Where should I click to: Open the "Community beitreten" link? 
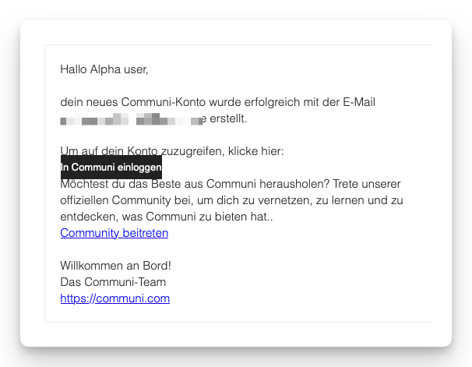(114, 233)
